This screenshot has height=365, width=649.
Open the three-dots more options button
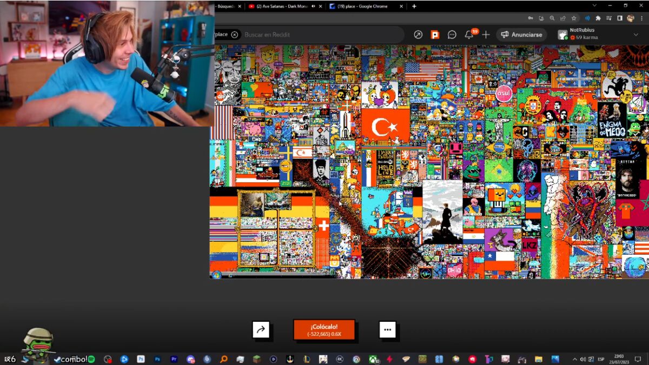[x=387, y=329]
